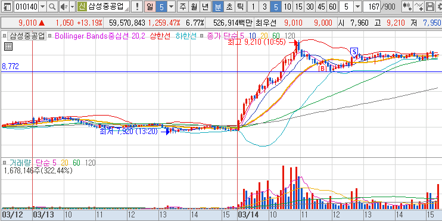
Task: Click the stock code input field 010140
Action: tap(26, 7)
